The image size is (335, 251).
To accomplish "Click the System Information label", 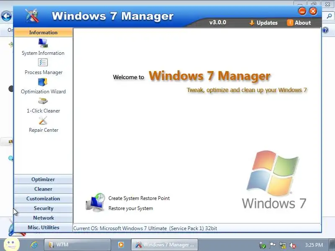I will click(43, 53).
